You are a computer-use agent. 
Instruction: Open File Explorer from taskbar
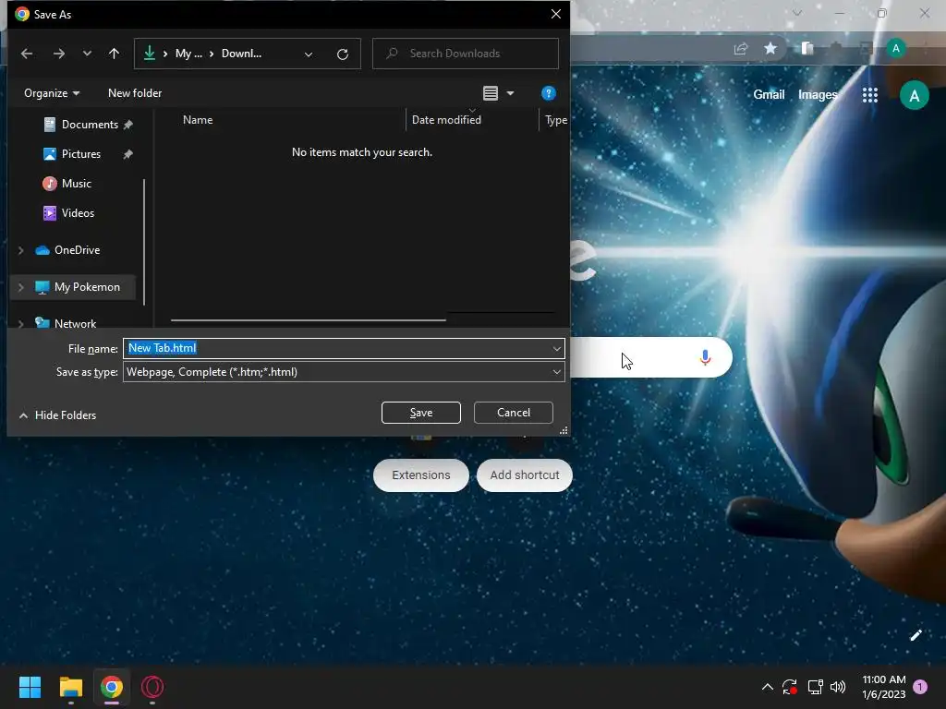(70, 687)
